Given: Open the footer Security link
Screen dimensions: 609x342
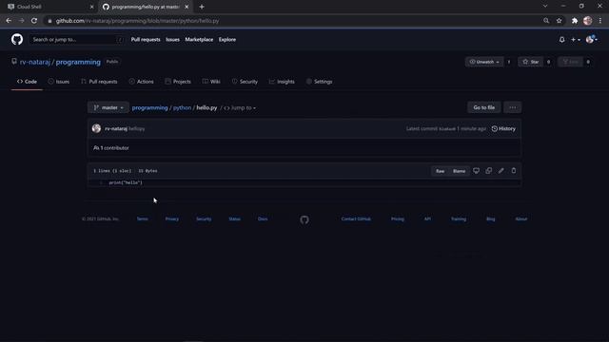Looking at the screenshot, I should (x=204, y=219).
